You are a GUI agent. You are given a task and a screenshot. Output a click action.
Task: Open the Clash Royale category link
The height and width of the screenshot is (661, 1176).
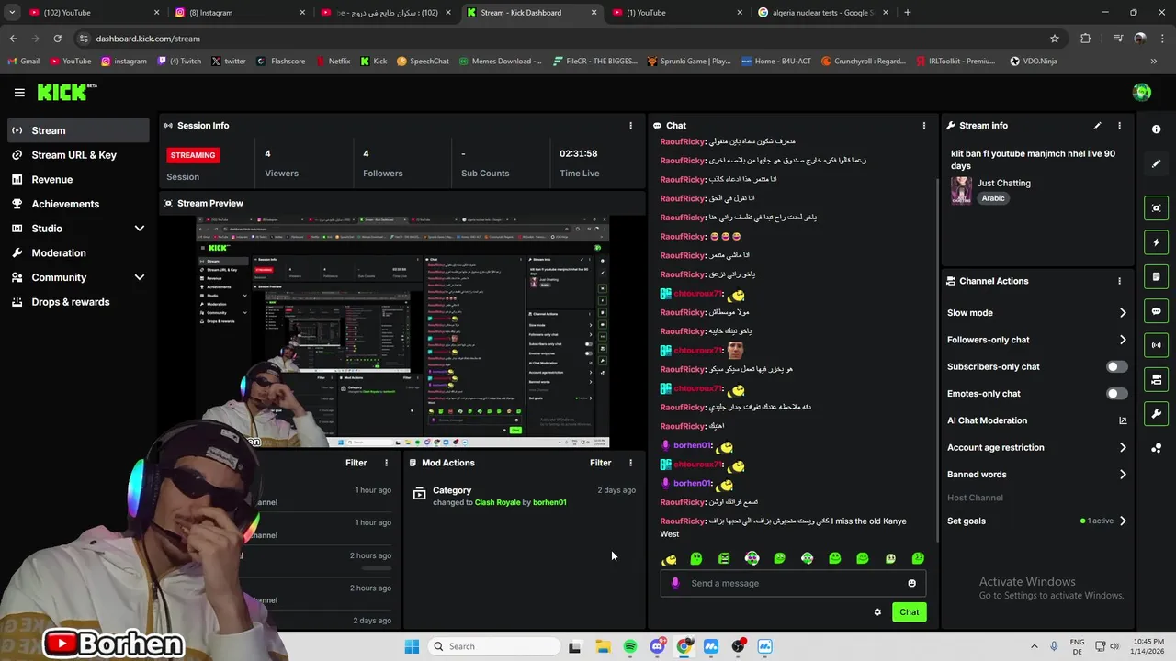pyautogui.click(x=496, y=502)
